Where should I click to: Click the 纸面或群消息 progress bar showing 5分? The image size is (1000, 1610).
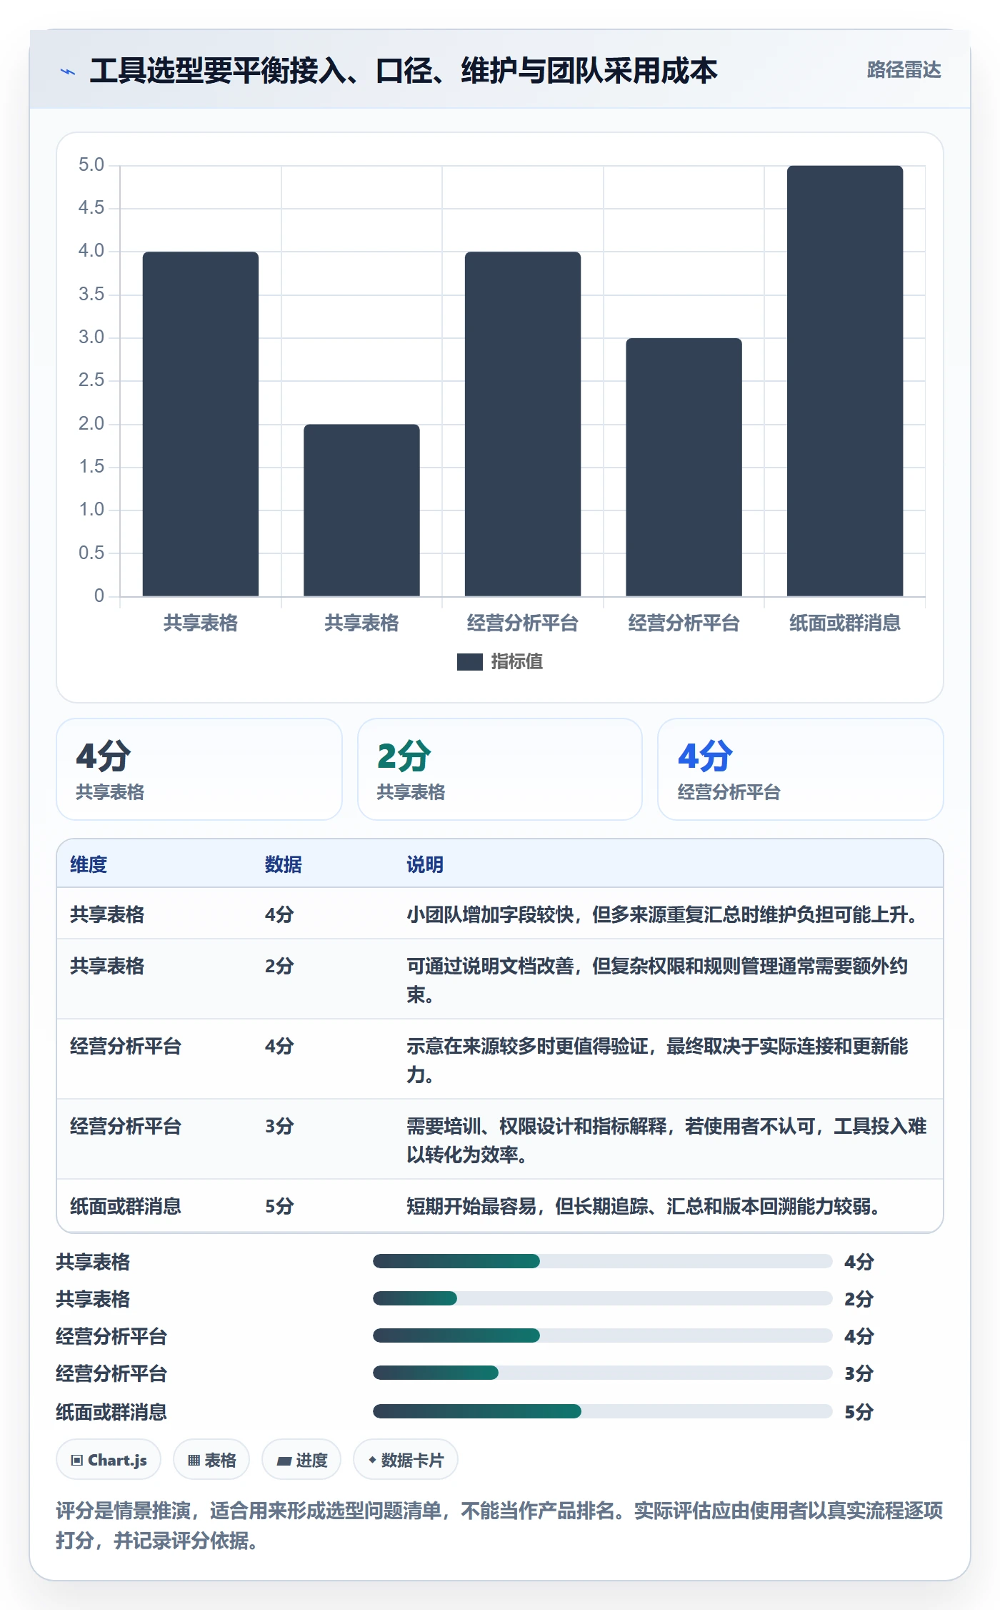[602, 1411]
